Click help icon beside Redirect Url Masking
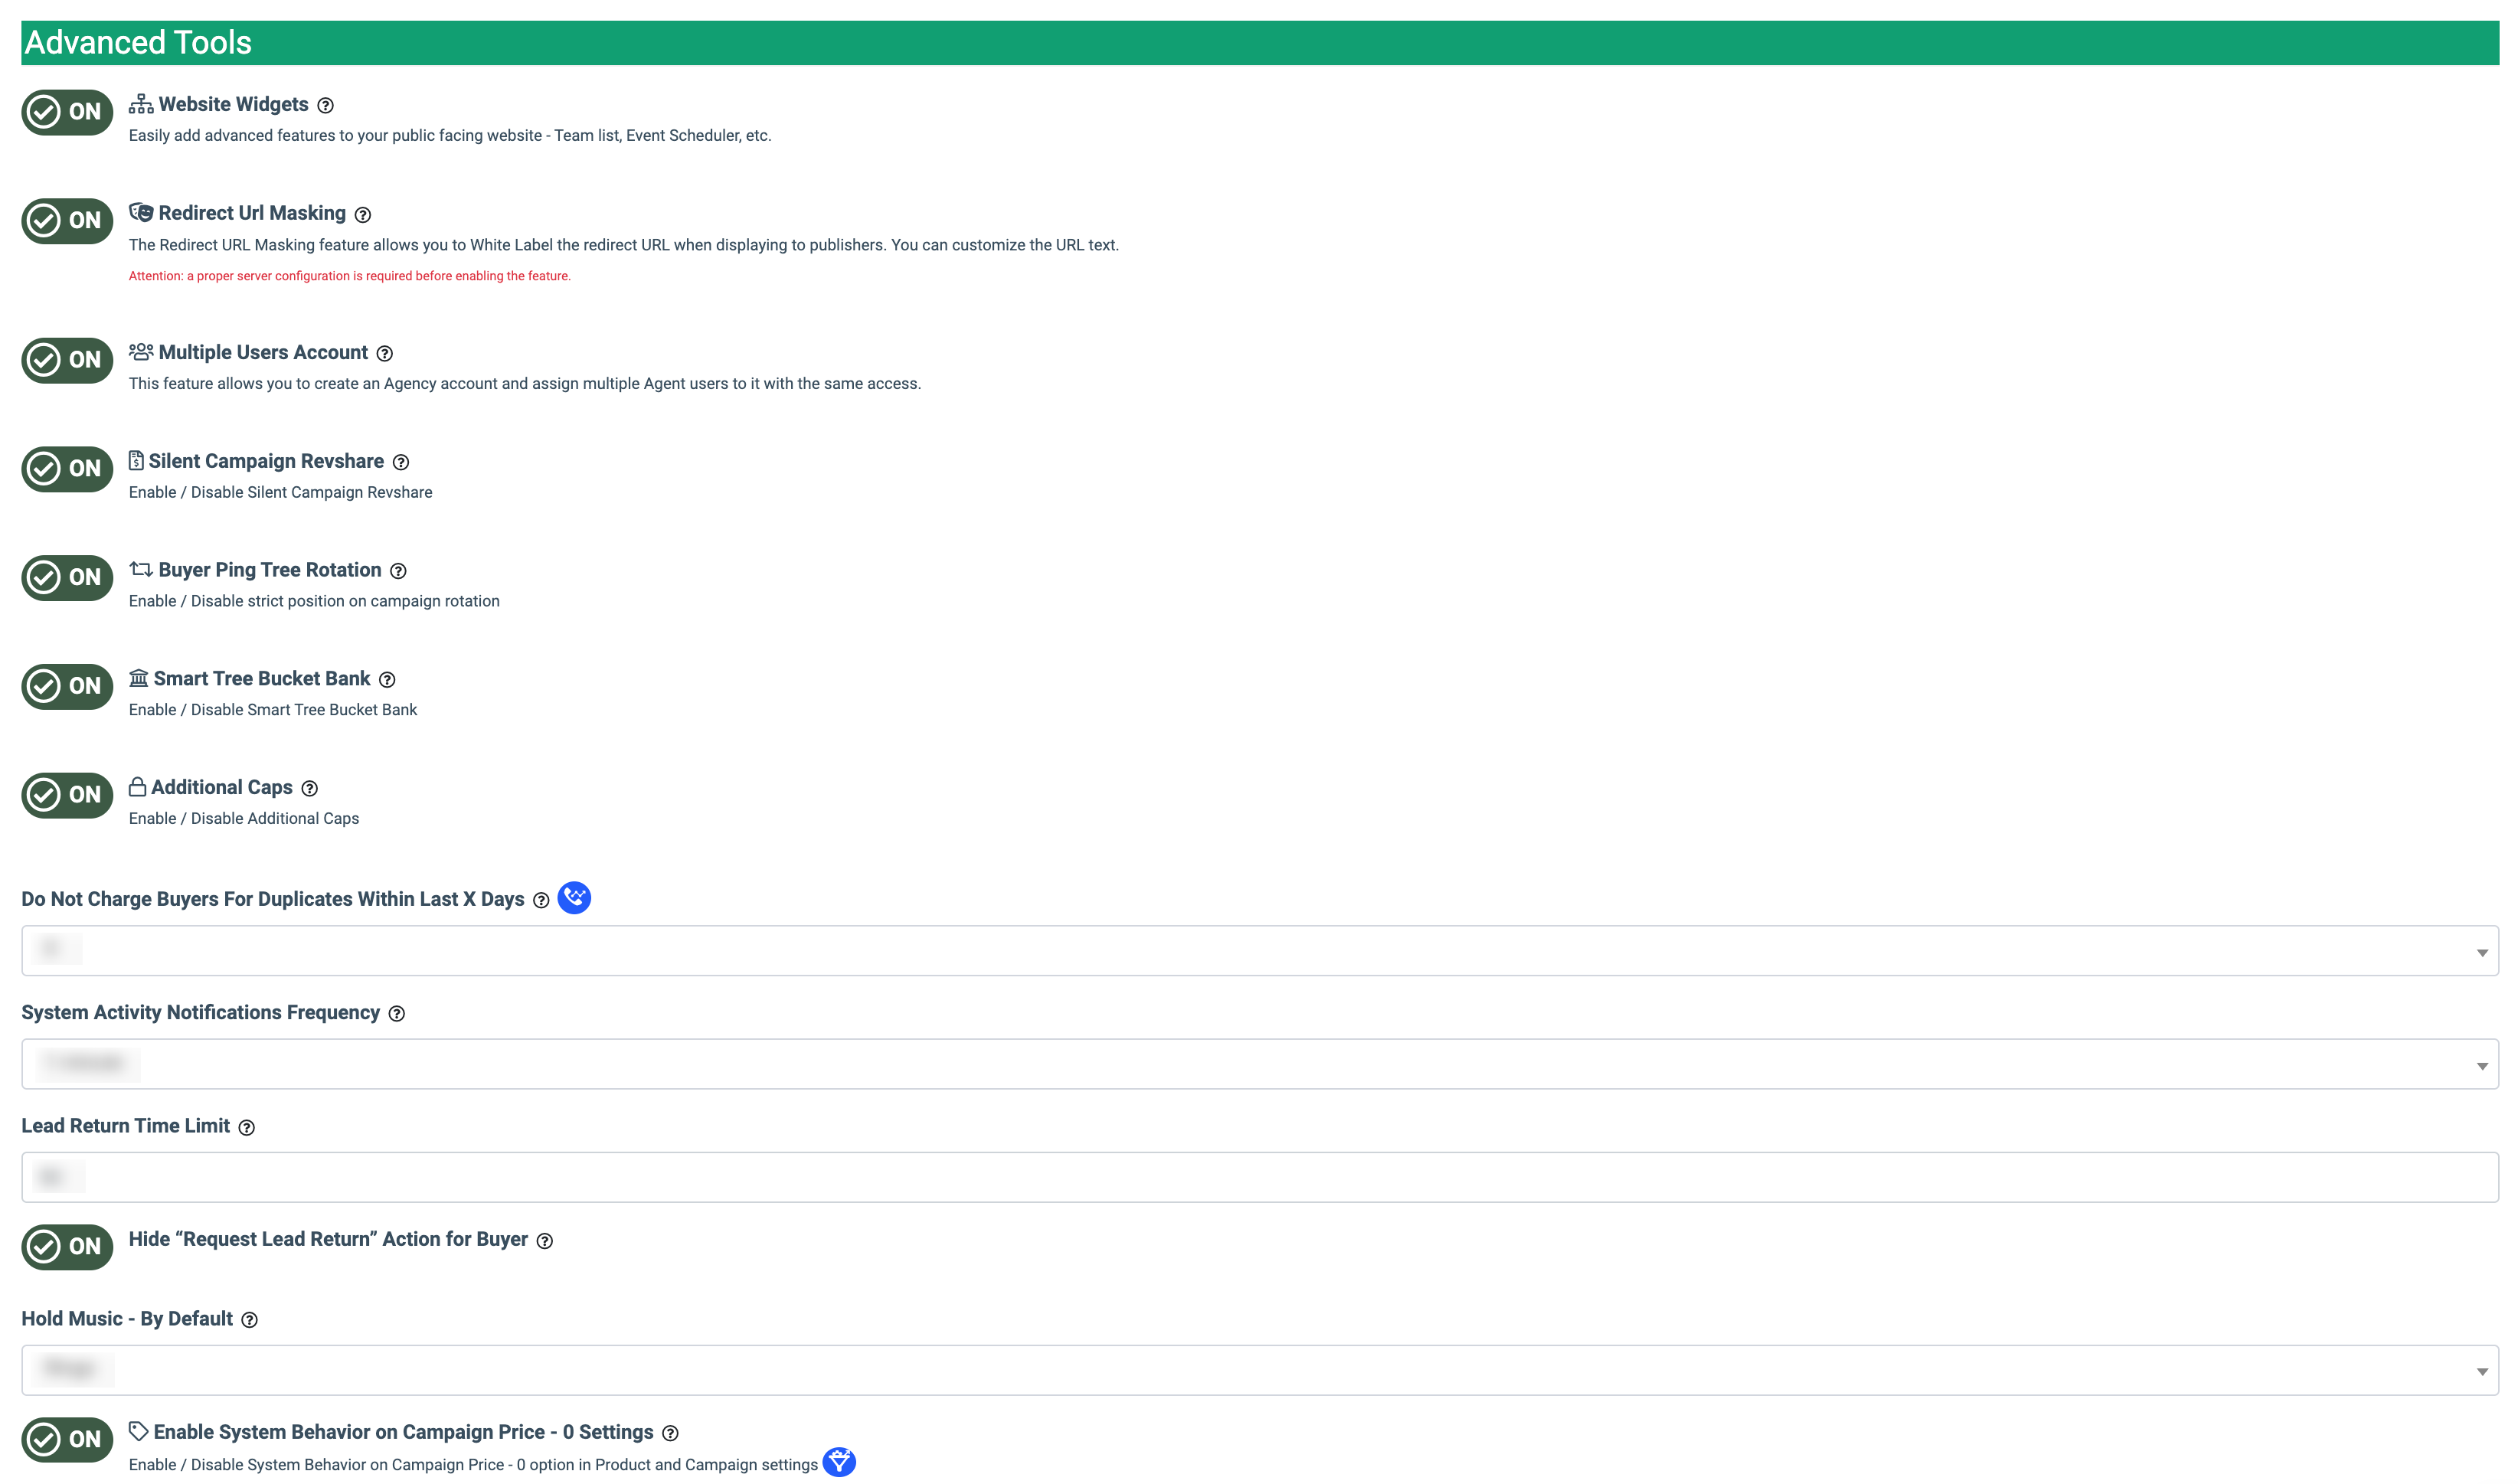Viewport: 2518px width, 1484px height. point(363,215)
